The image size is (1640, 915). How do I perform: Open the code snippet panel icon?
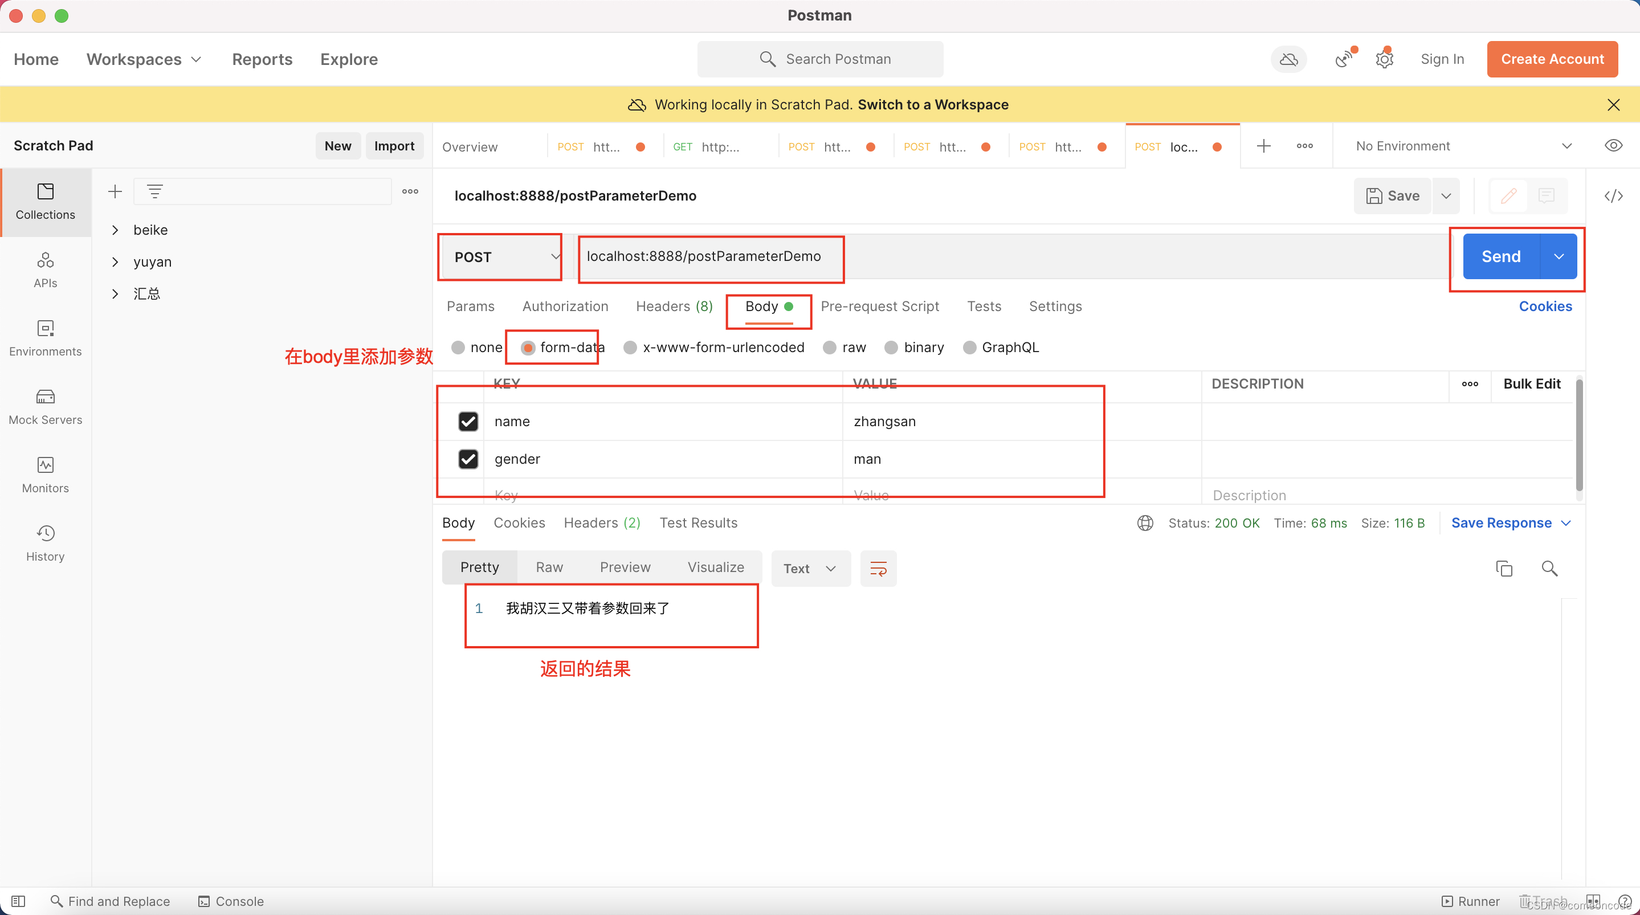pyautogui.click(x=1613, y=195)
